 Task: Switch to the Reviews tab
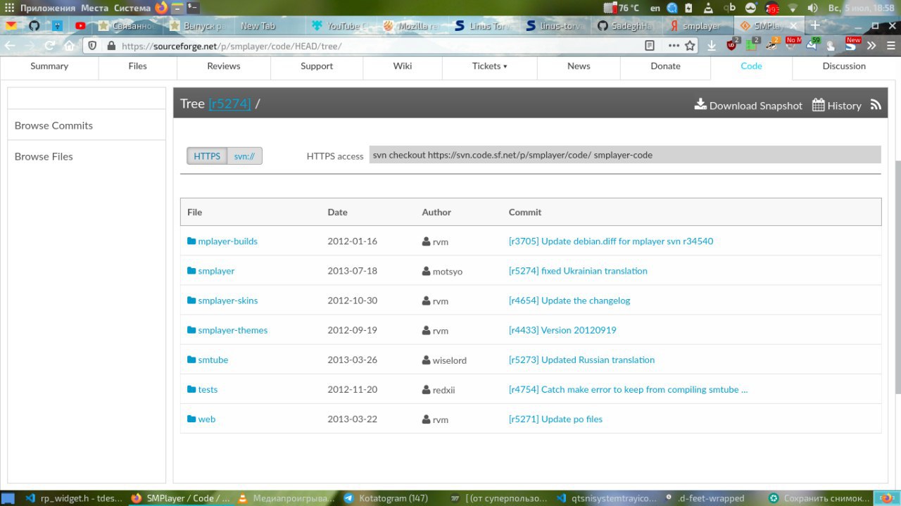224,66
